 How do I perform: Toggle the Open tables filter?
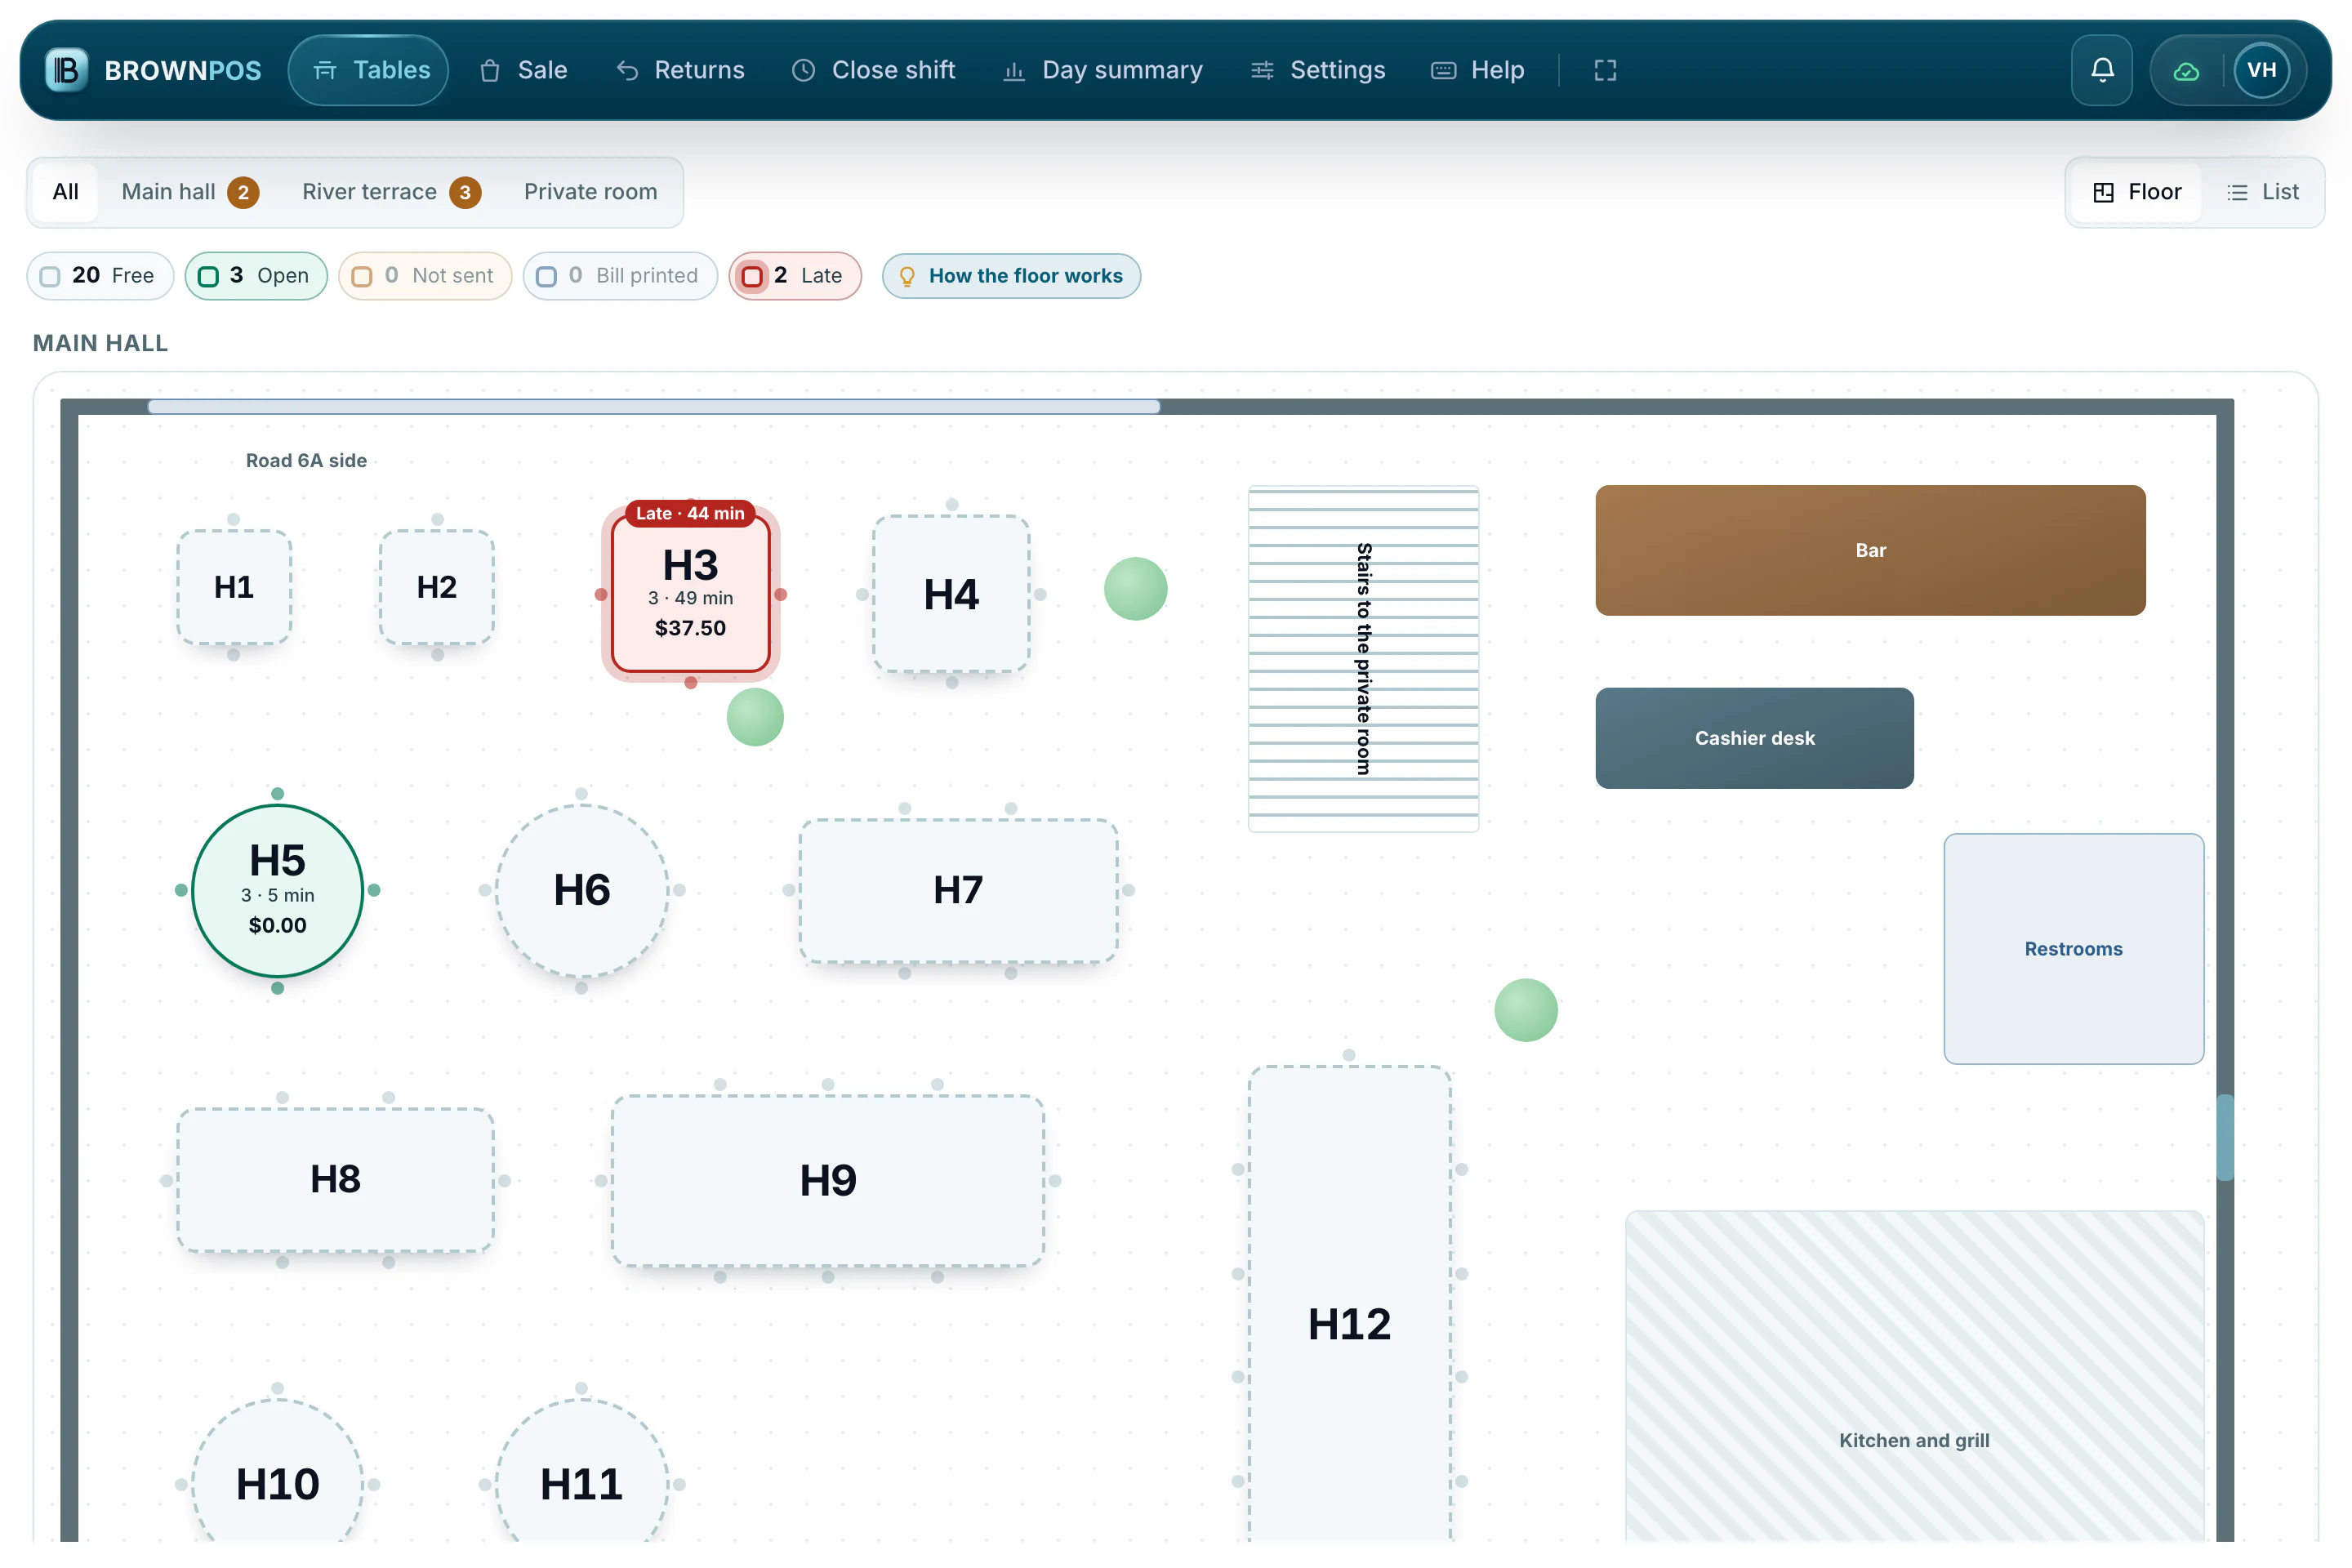click(256, 276)
